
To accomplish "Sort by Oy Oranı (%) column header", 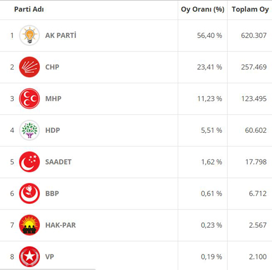I will (203, 9).
